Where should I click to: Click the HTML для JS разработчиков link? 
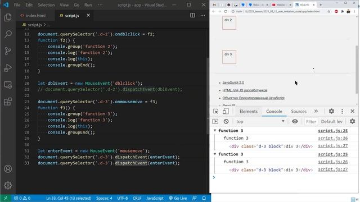coord(245,90)
